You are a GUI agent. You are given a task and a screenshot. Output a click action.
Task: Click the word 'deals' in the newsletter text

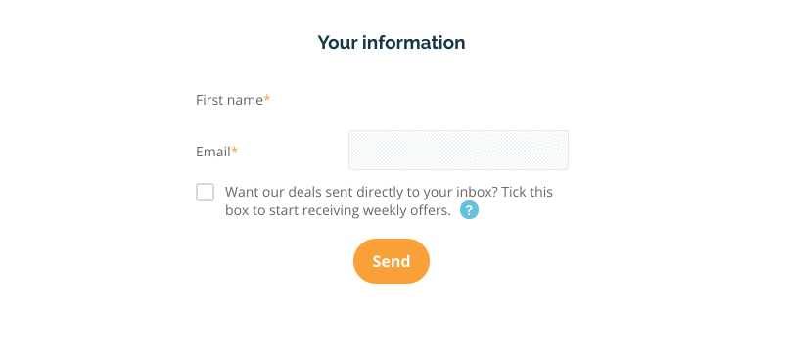[304, 192]
